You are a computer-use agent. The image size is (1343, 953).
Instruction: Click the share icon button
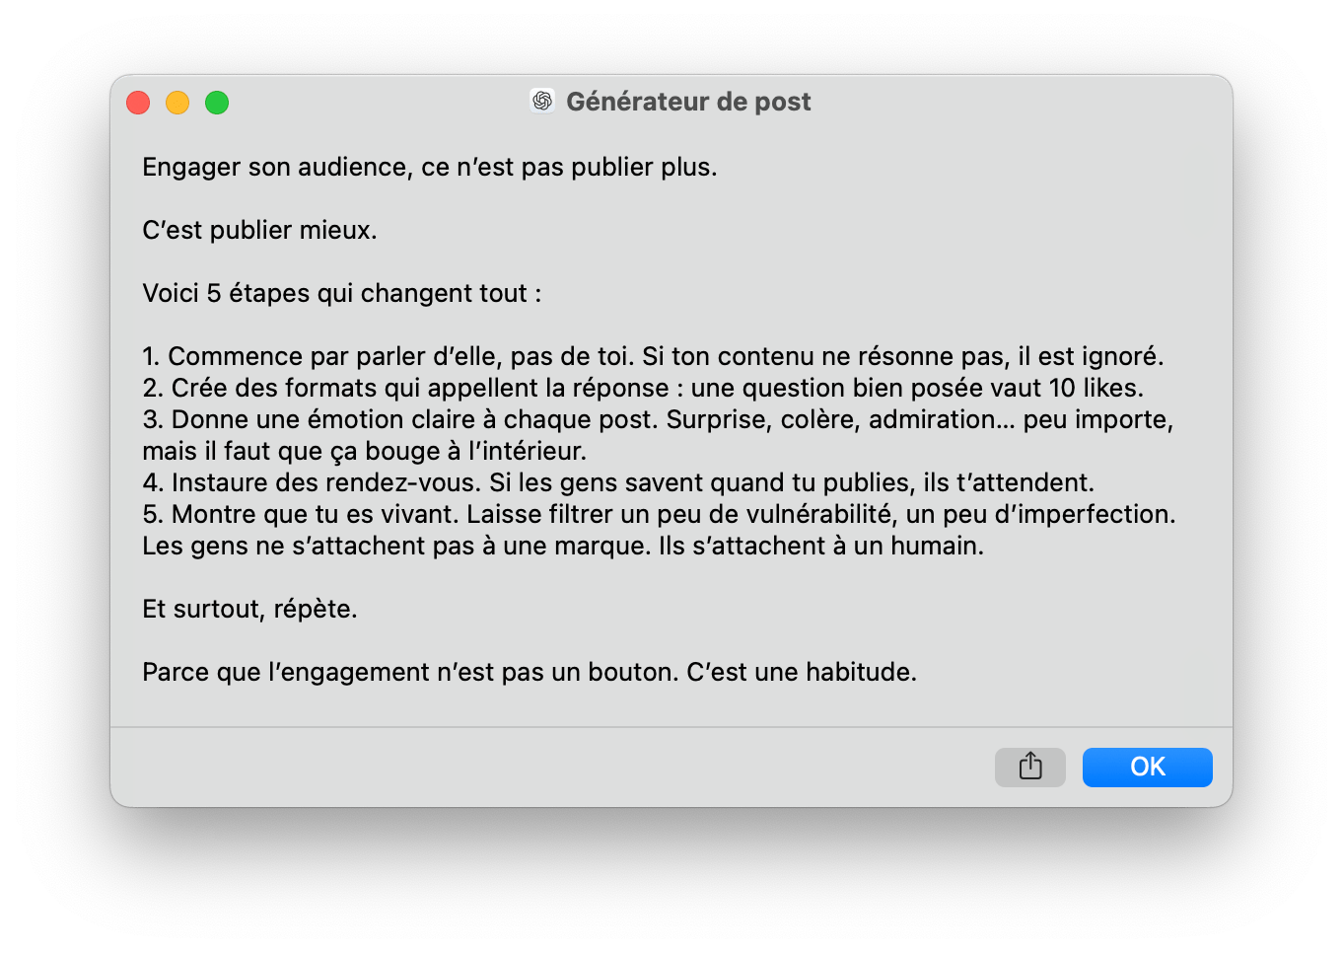(1029, 767)
